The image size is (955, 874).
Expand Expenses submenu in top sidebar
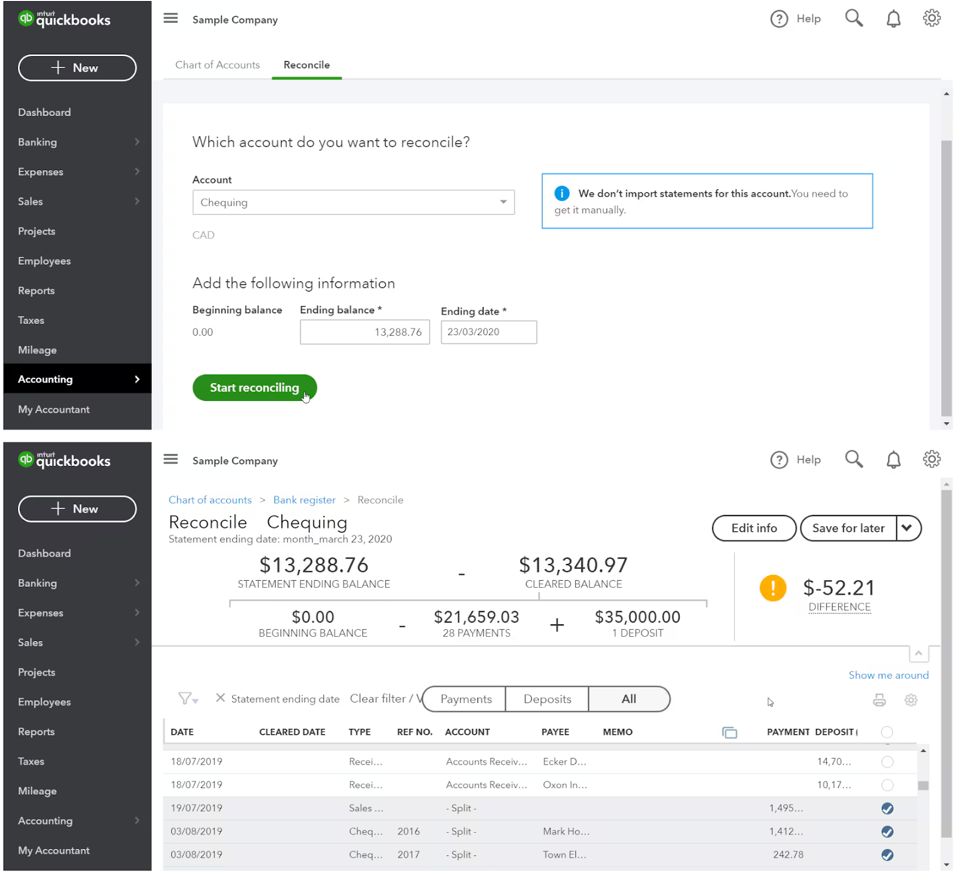[137, 171]
